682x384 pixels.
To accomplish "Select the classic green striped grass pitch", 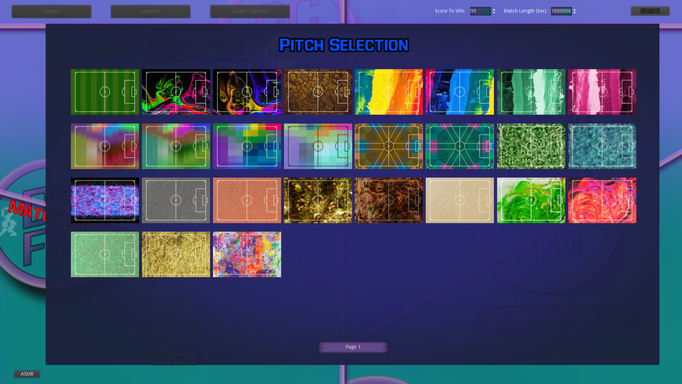I will point(105,92).
